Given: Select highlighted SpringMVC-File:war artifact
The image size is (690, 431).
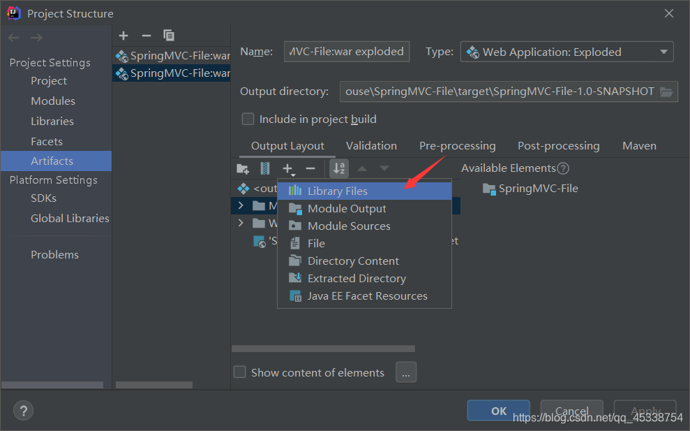Looking at the screenshot, I should [172, 73].
